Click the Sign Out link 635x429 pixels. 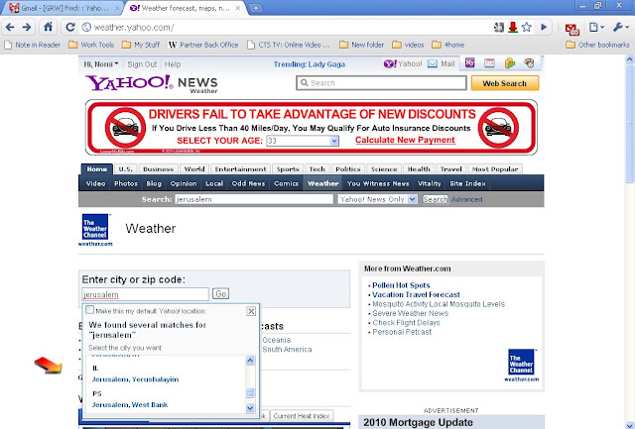tap(142, 64)
